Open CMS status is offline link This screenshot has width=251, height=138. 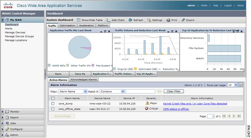(176, 109)
